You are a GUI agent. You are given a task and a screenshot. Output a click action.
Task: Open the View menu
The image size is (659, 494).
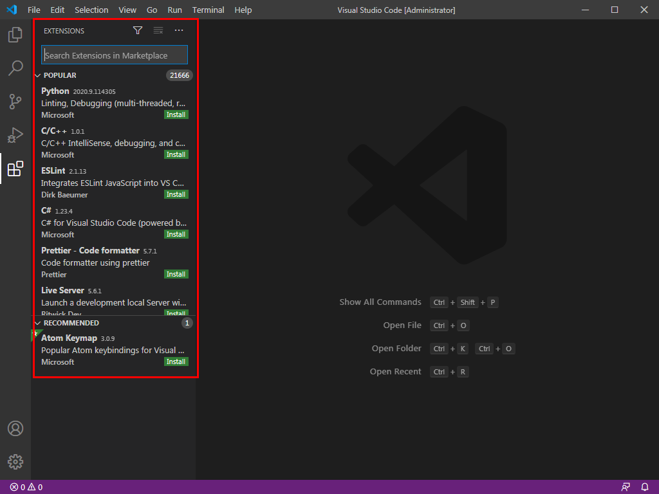pos(127,10)
